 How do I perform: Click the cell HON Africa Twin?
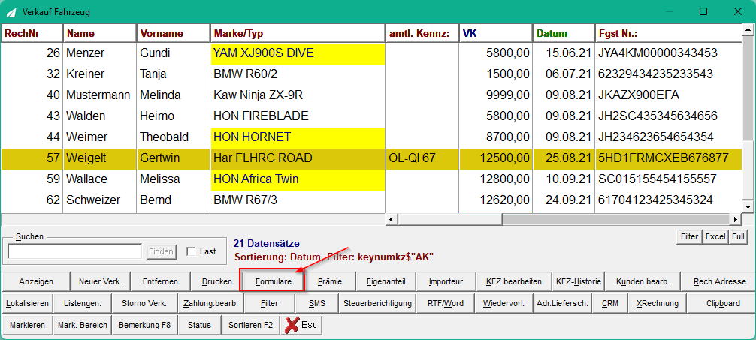click(298, 179)
